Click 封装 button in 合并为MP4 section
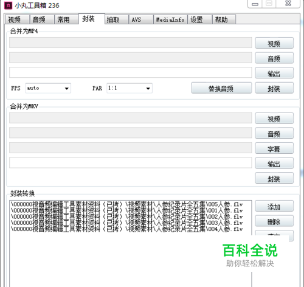Image resolution: width=304 pixels, height=287 pixels. 274,88
